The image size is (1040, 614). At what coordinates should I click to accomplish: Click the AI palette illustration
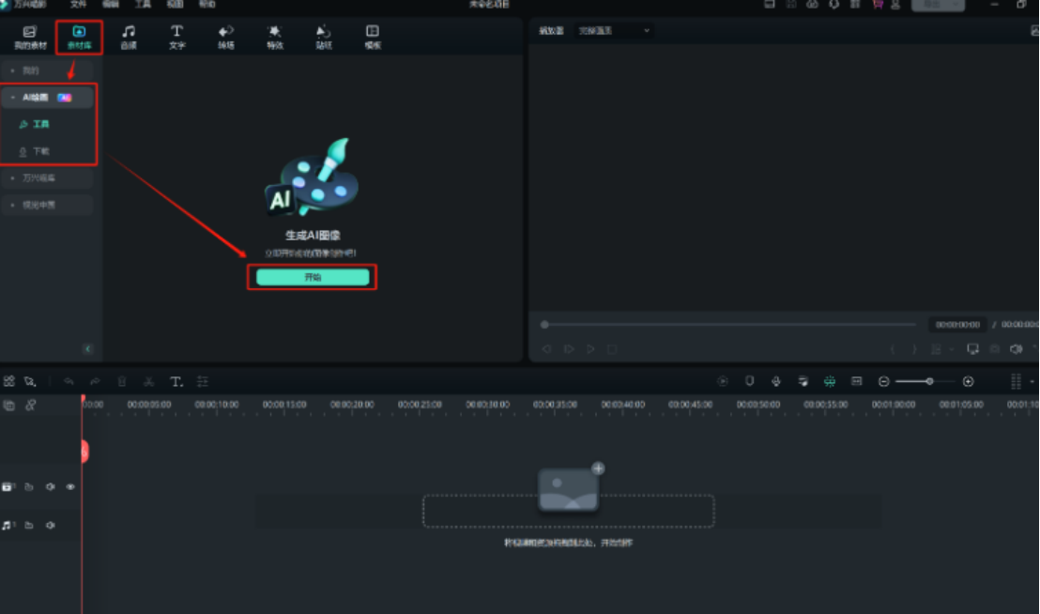(x=311, y=177)
